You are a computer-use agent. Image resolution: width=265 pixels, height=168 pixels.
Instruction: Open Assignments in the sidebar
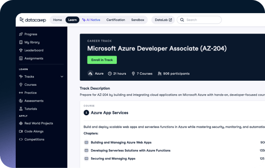[34, 58]
